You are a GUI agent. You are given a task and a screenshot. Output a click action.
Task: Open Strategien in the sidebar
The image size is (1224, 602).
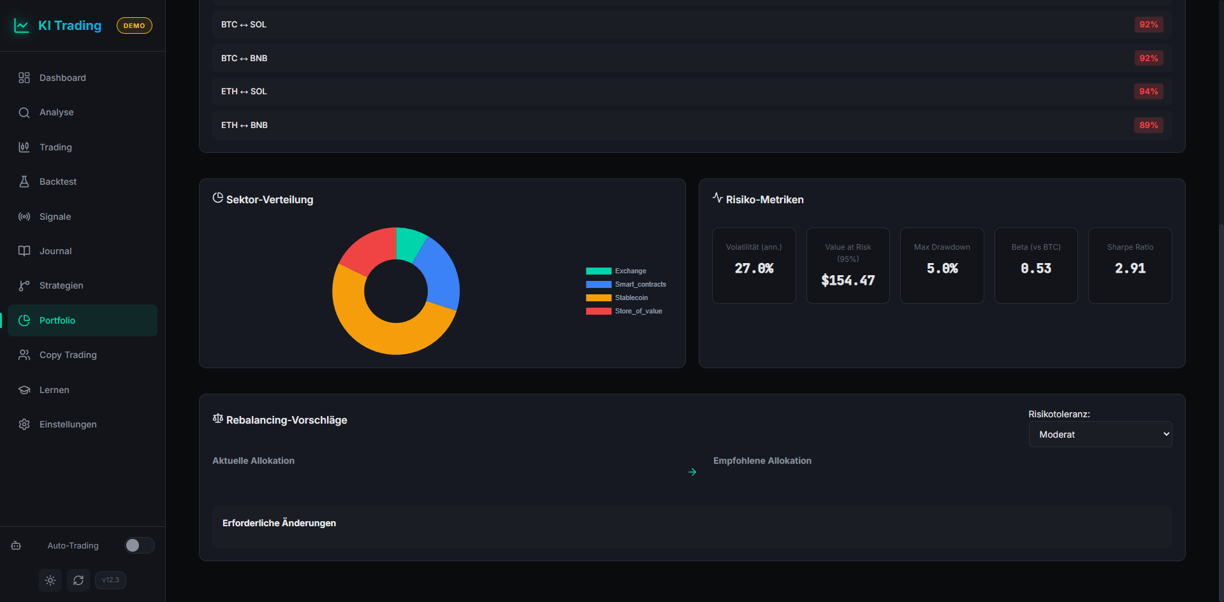61,285
